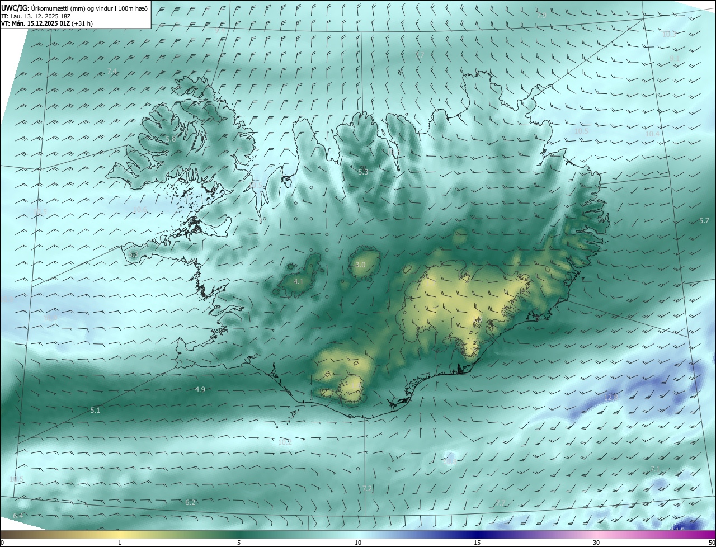Viewport: 716px width, 547px height.
Task: Click the colorbar tick label '0'
Action: (x=2, y=543)
